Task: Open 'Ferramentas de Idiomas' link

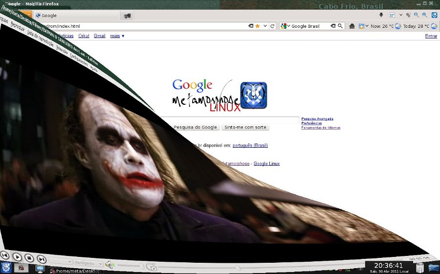Action: click(x=321, y=128)
